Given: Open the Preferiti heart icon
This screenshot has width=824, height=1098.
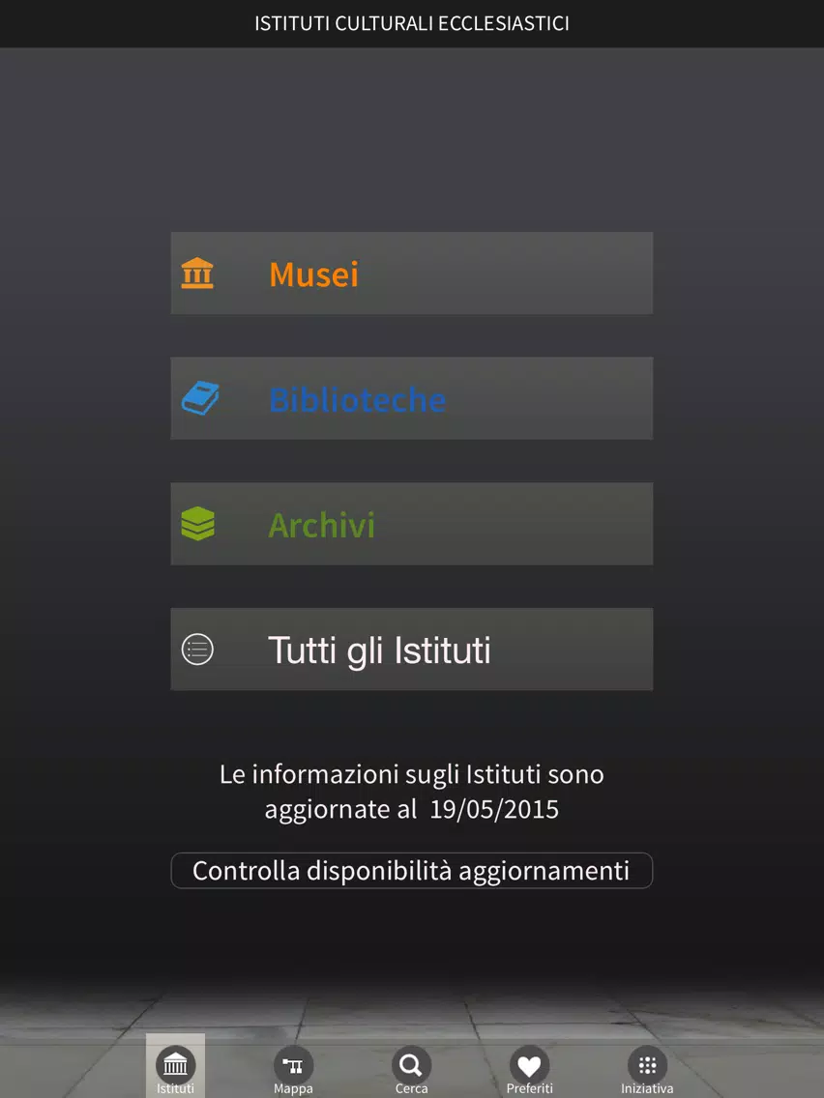Looking at the screenshot, I should point(529,1065).
